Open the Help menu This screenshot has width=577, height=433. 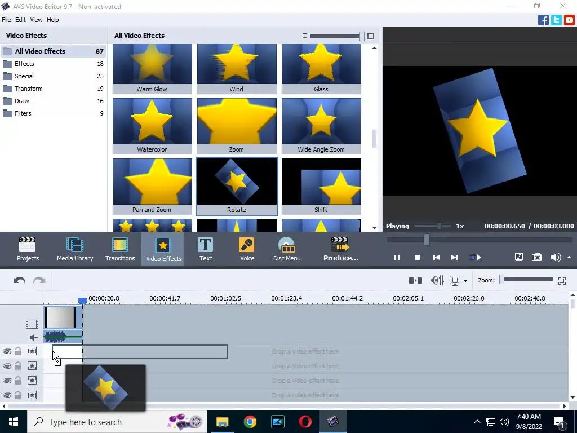tap(52, 20)
